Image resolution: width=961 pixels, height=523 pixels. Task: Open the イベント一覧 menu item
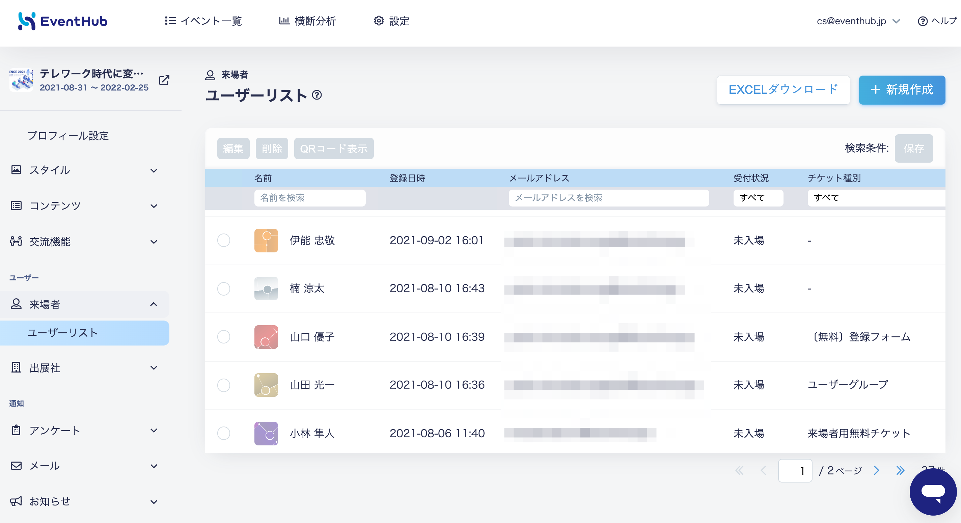[x=204, y=21]
